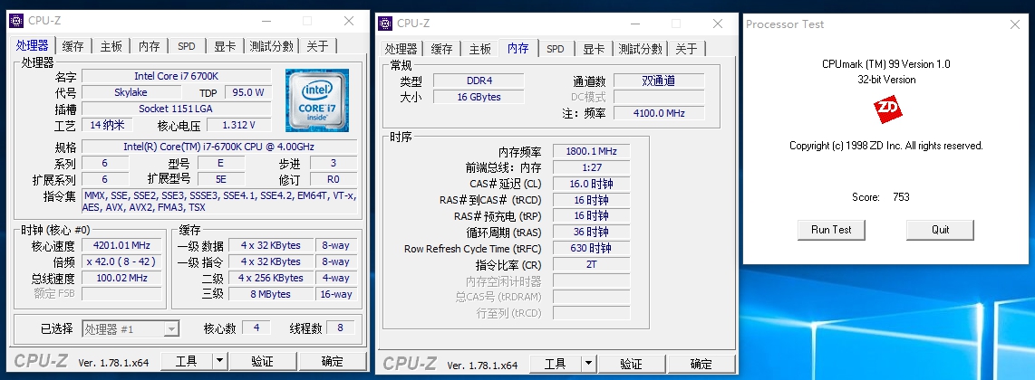The height and width of the screenshot is (380, 1035).
Task: Switch to 主板 tab in left CPU-Z window
Action: [111, 46]
